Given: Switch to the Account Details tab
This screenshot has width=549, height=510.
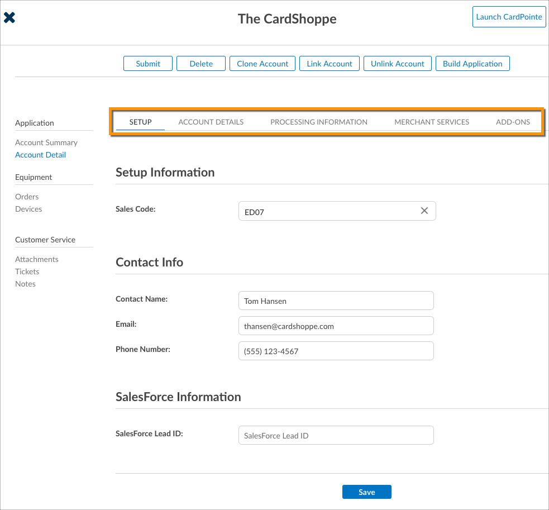Looking at the screenshot, I should pos(211,122).
